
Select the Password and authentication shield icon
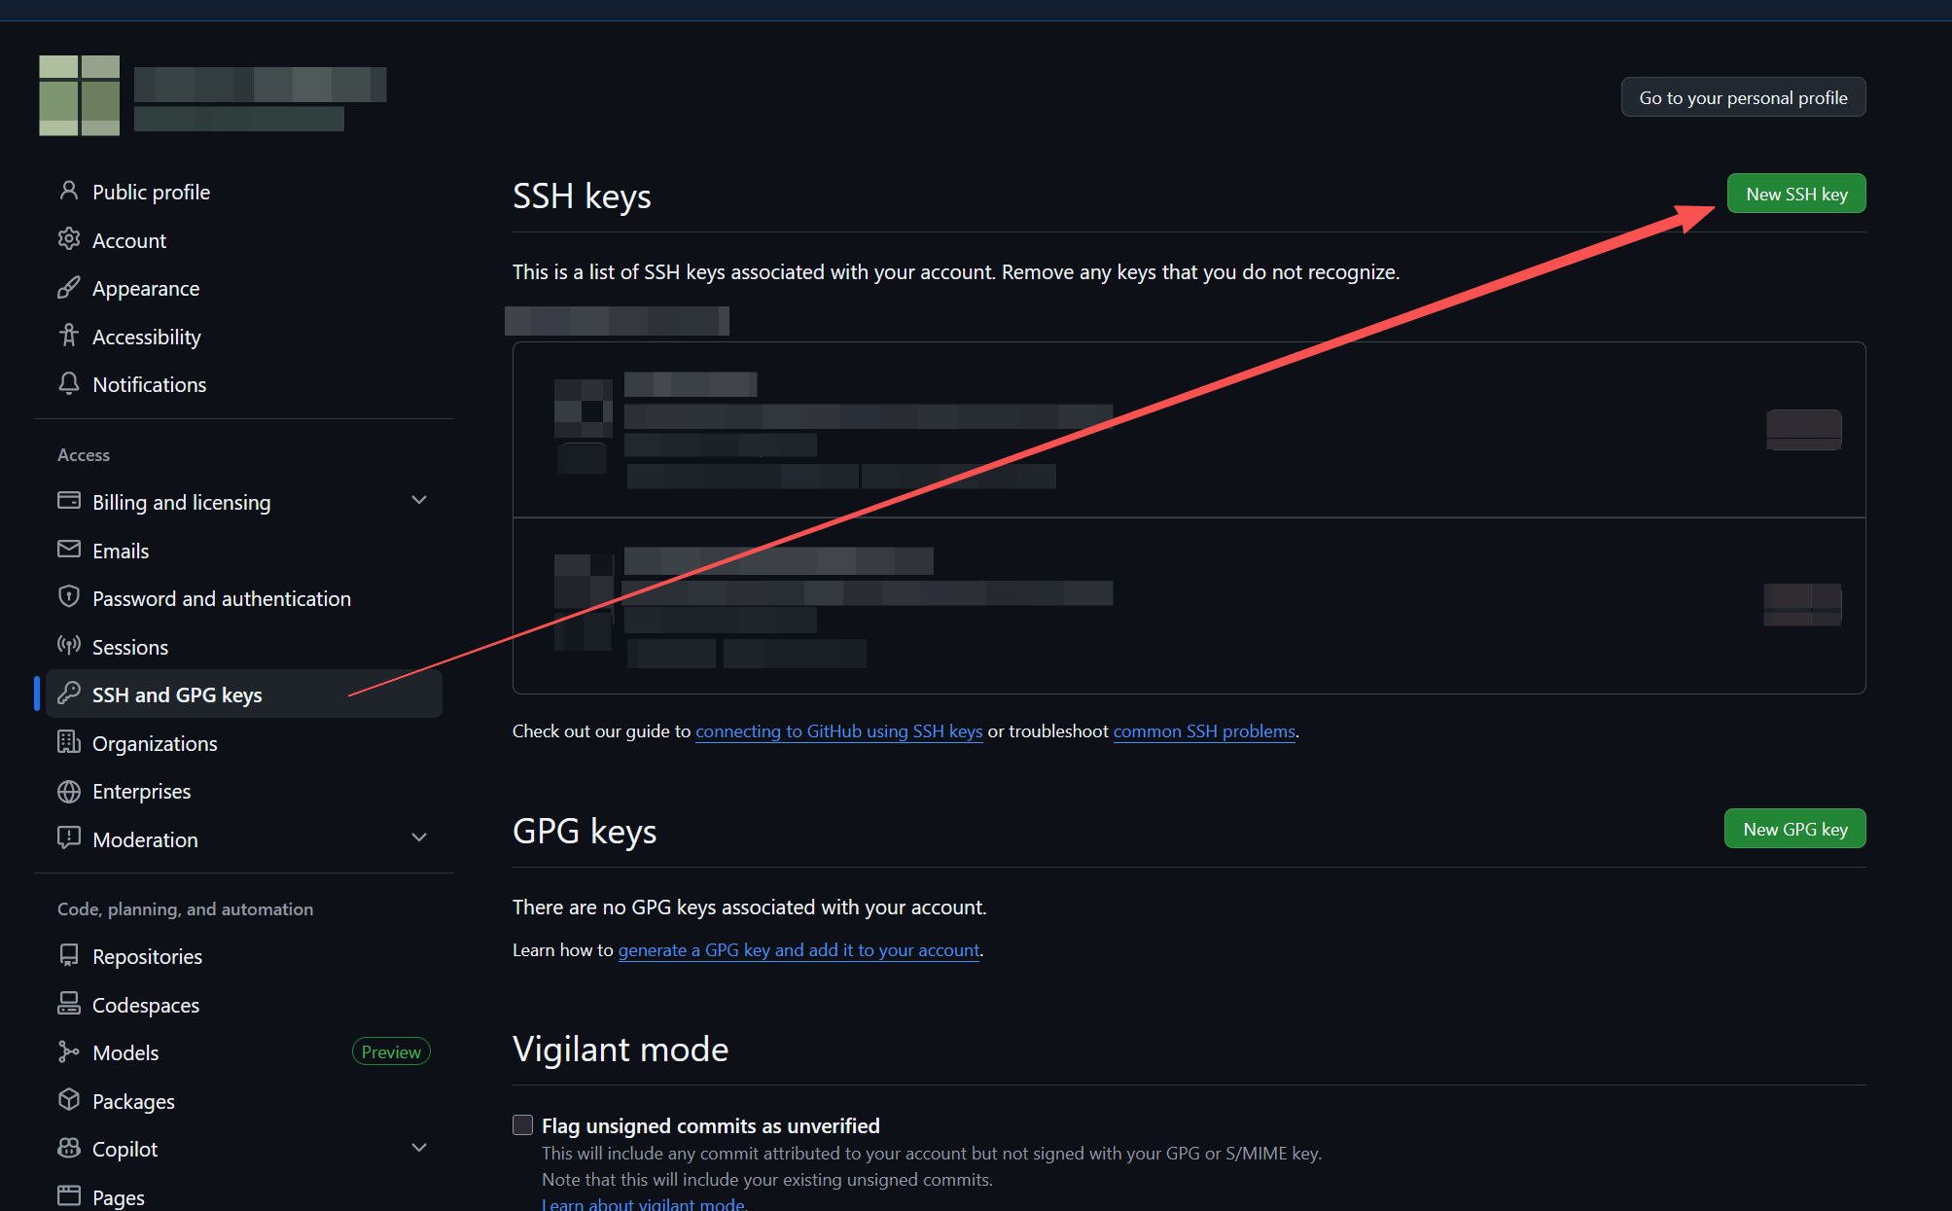click(69, 596)
